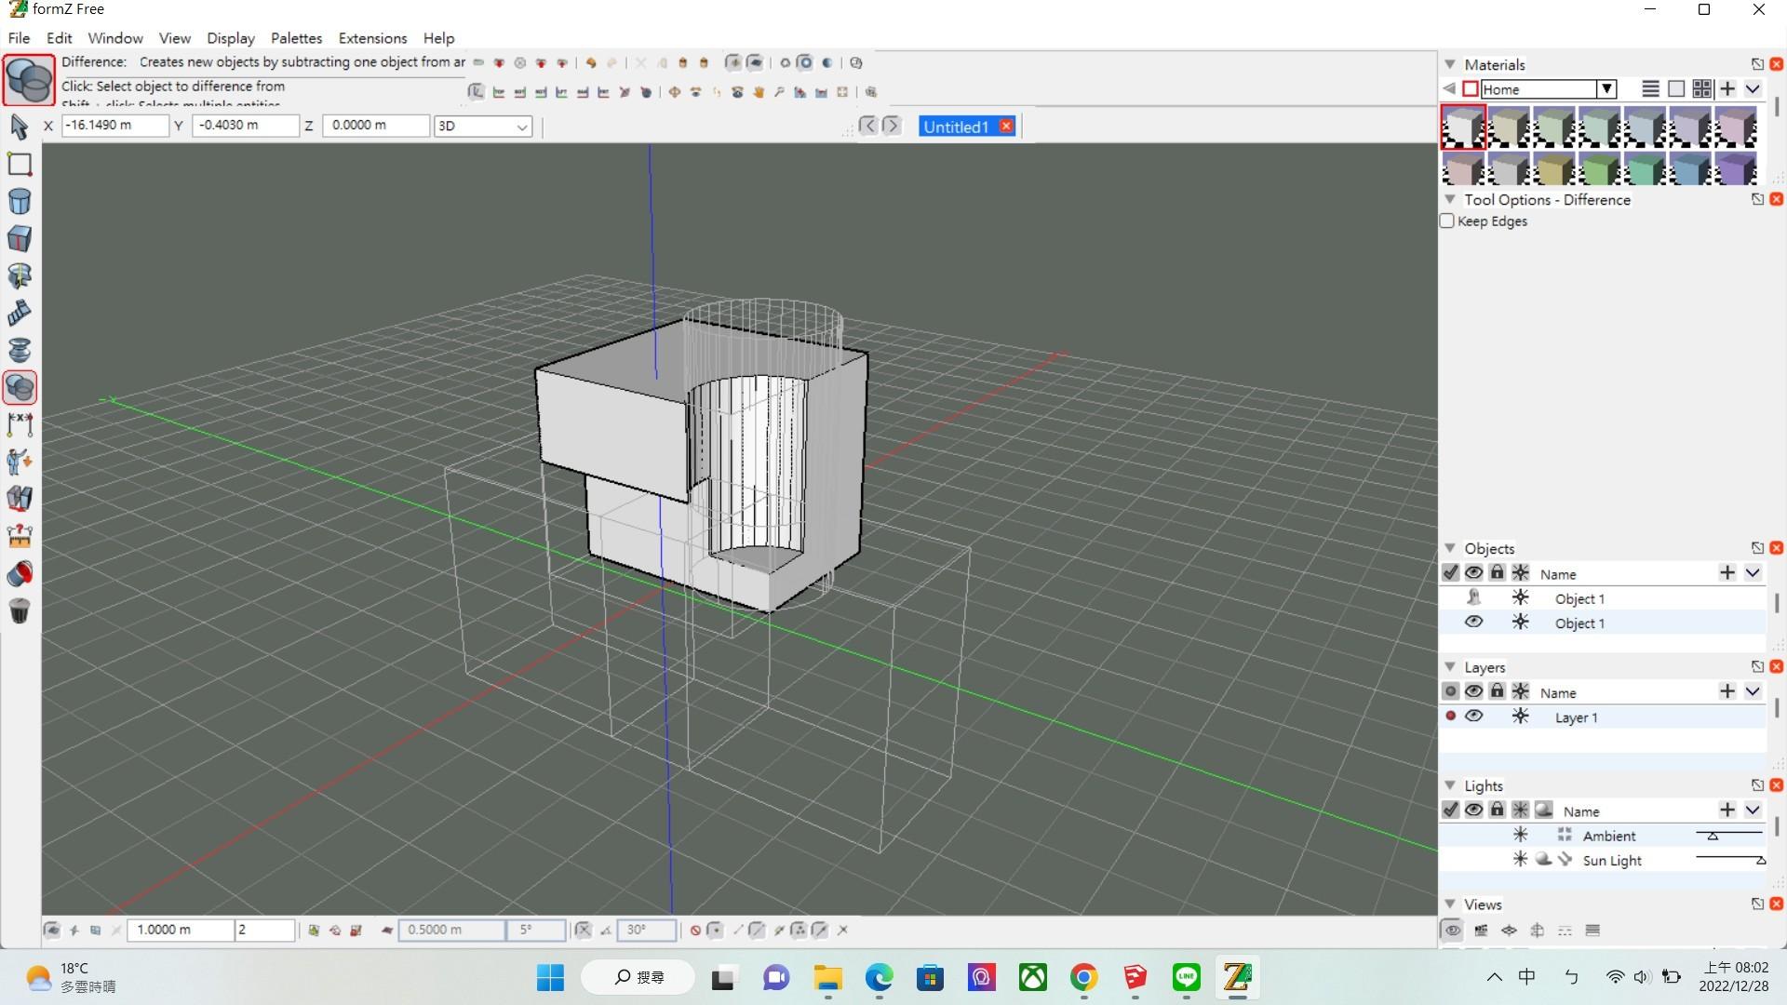The image size is (1787, 1005).
Task: Select the Cube primitive tool
Action: pyautogui.click(x=20, y=239)
